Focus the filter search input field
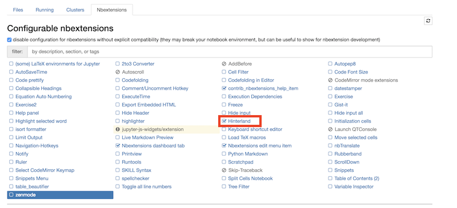This screenshot has width=457, height=208. coord(230,52)
